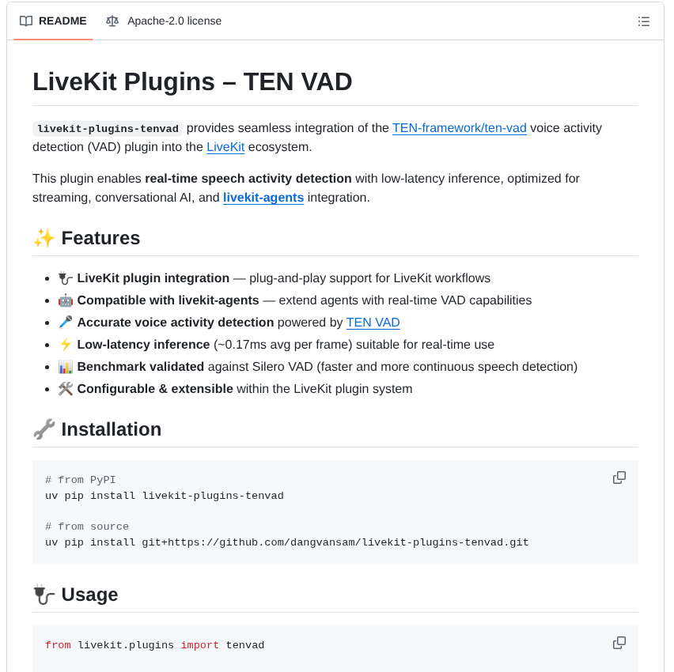The height and width of the screenshot is (672, 674).
Task: Click the wrench emoji beside Installation
Action: click(x=45, y=428)
